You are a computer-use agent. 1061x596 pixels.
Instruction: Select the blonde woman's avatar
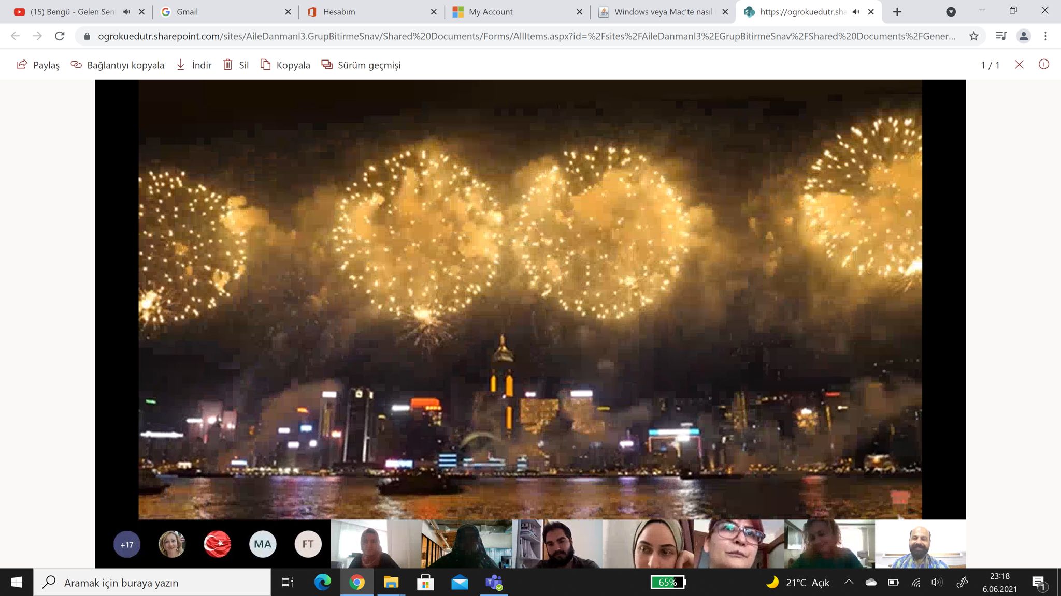172,544
